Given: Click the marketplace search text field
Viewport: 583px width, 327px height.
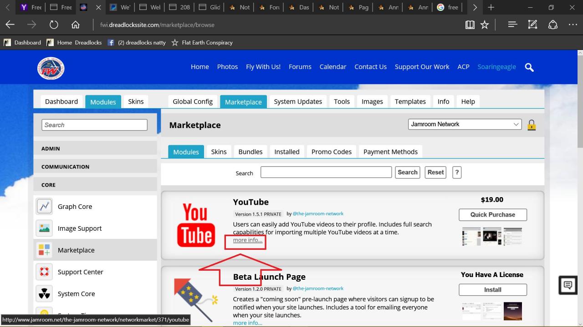Looking at the screenshot, I should 326,172.
